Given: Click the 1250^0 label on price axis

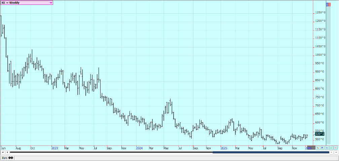Looking at the screenshot, I should tap(320, 13).
